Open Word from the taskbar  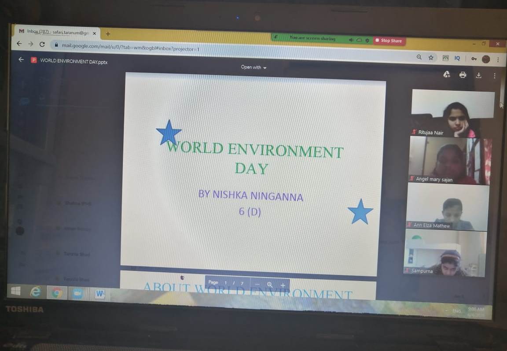click(x=99, y=294)
